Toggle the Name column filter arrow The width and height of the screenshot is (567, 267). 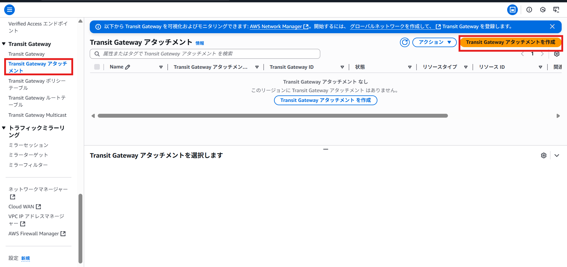(x=161, y=67)
